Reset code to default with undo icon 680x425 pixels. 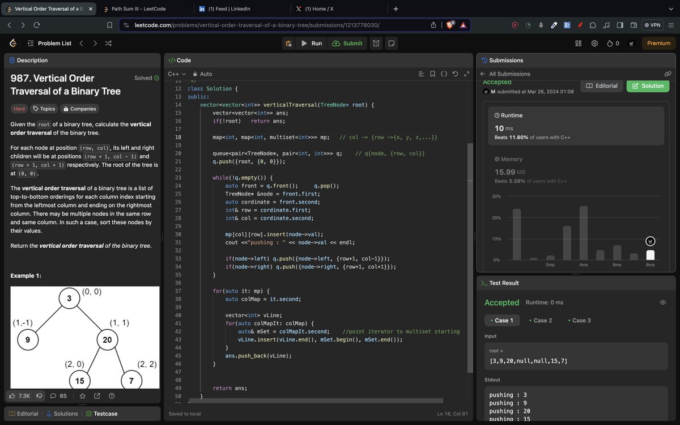[456, 74]
